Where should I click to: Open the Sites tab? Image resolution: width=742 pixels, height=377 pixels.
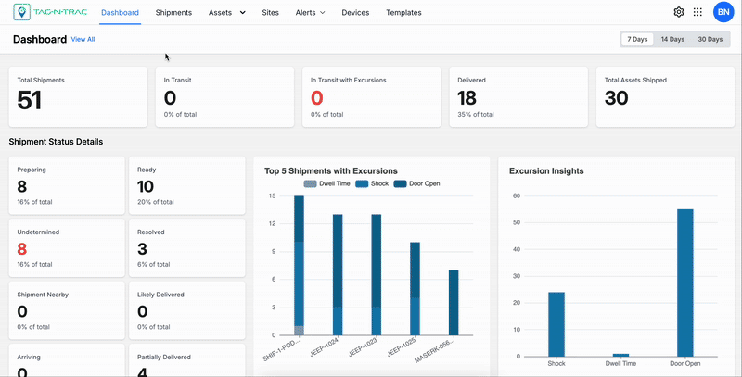pyautogui.click(x=270, y=13)
